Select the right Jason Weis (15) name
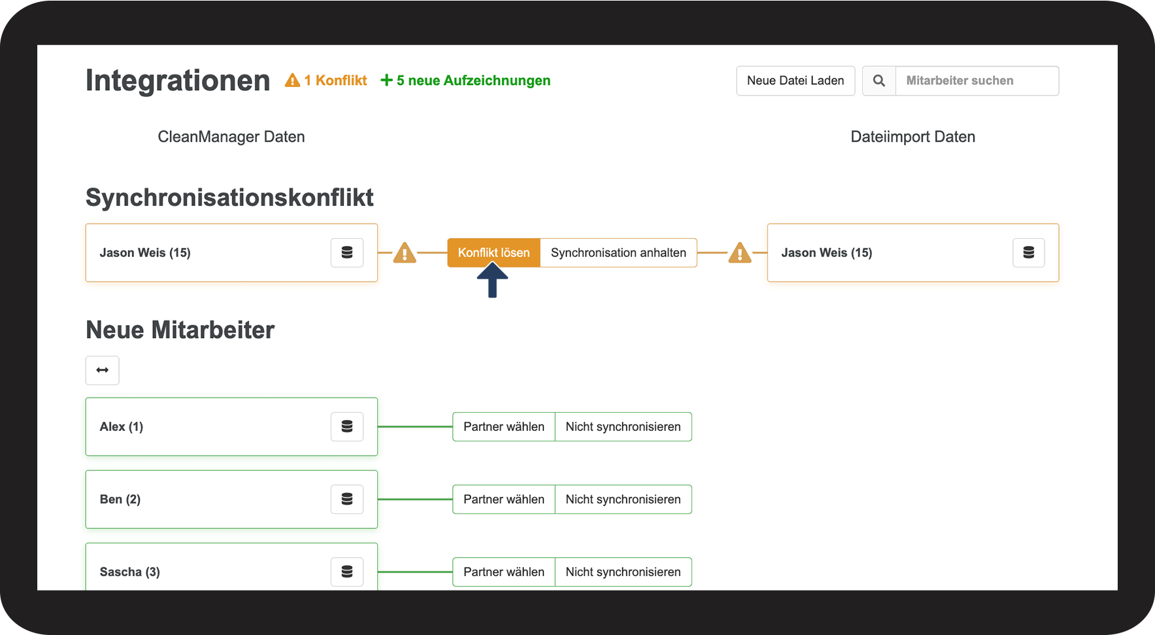 (827, 252)
